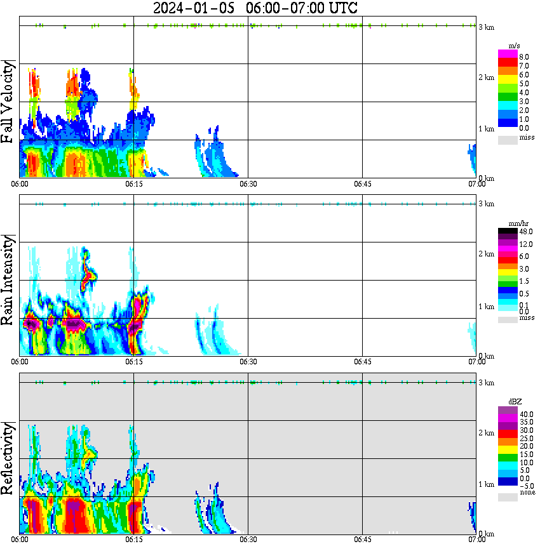The image size is (540, 551).
Task: Click "06:15" under the Fall Velocity panel
Action: point(134,184)
